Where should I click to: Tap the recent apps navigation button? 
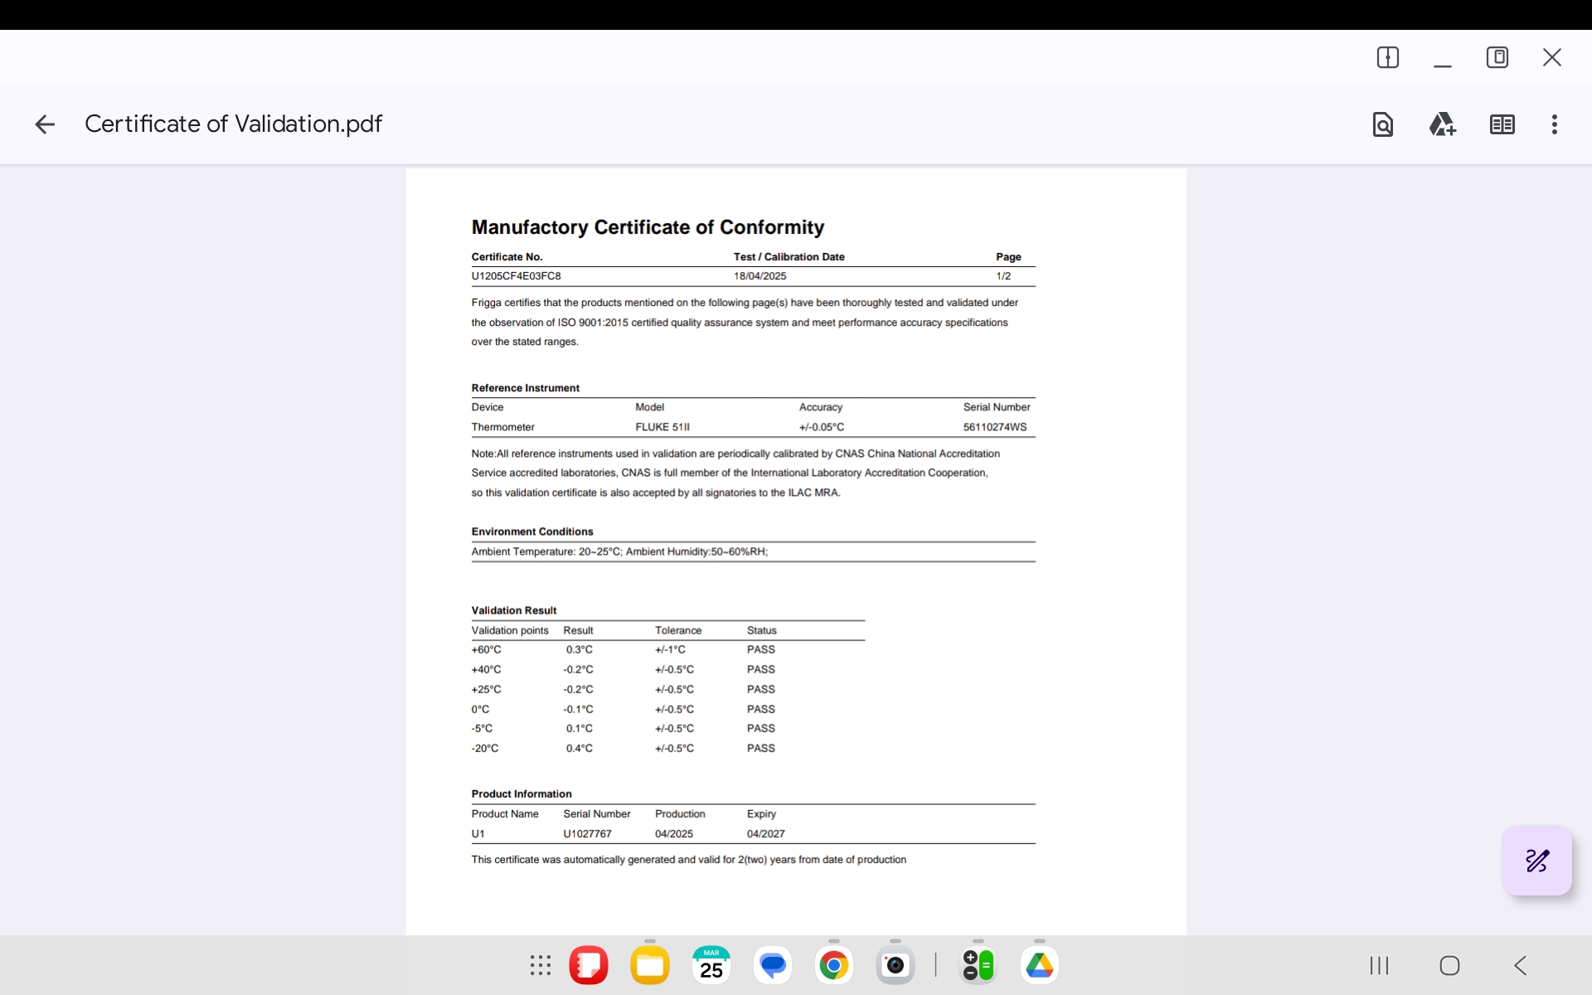tap(1379, 965)
